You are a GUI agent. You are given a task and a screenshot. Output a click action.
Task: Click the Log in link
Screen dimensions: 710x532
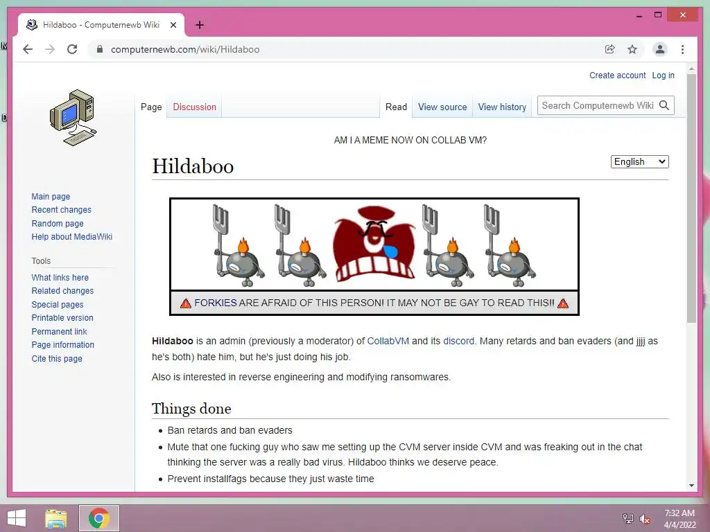pyautogui.click(x=664, y=76)
